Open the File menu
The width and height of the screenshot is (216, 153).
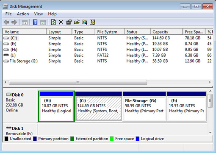coord(8,14)
